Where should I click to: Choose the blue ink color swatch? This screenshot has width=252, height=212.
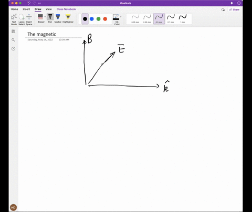point(92,19)
